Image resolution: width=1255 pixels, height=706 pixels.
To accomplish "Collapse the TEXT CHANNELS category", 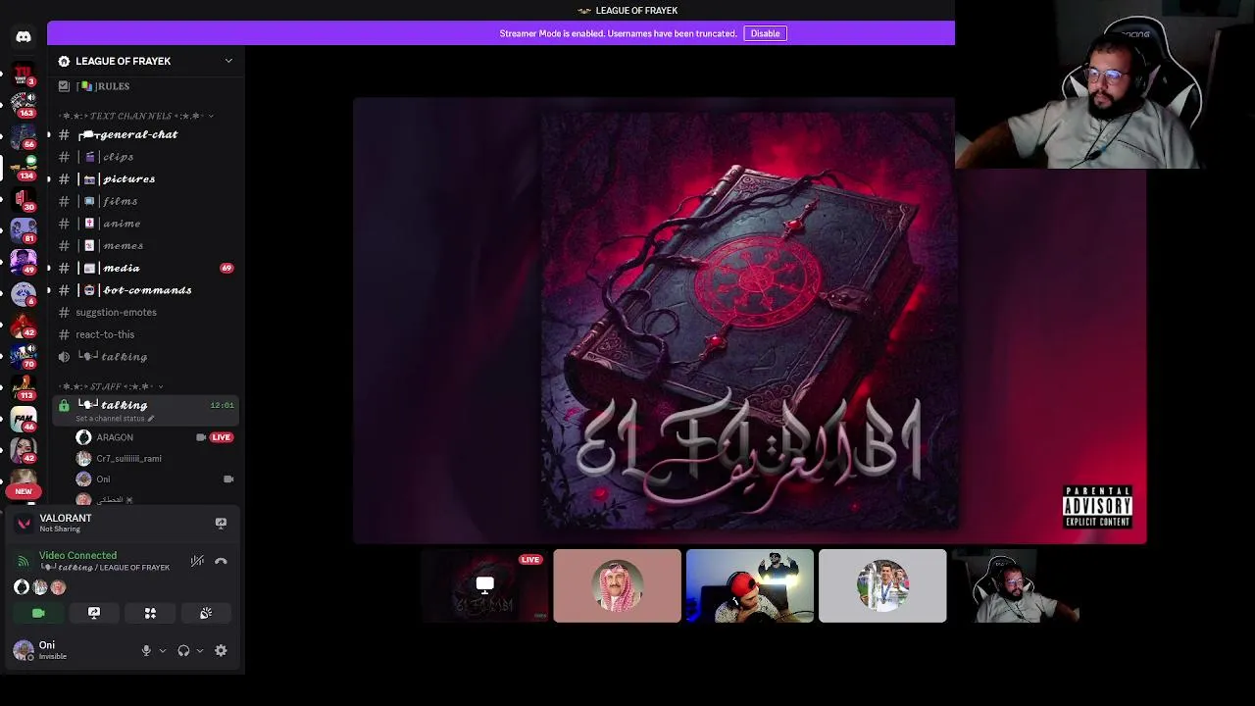I will pyautogui.click(x=135, y=116).
